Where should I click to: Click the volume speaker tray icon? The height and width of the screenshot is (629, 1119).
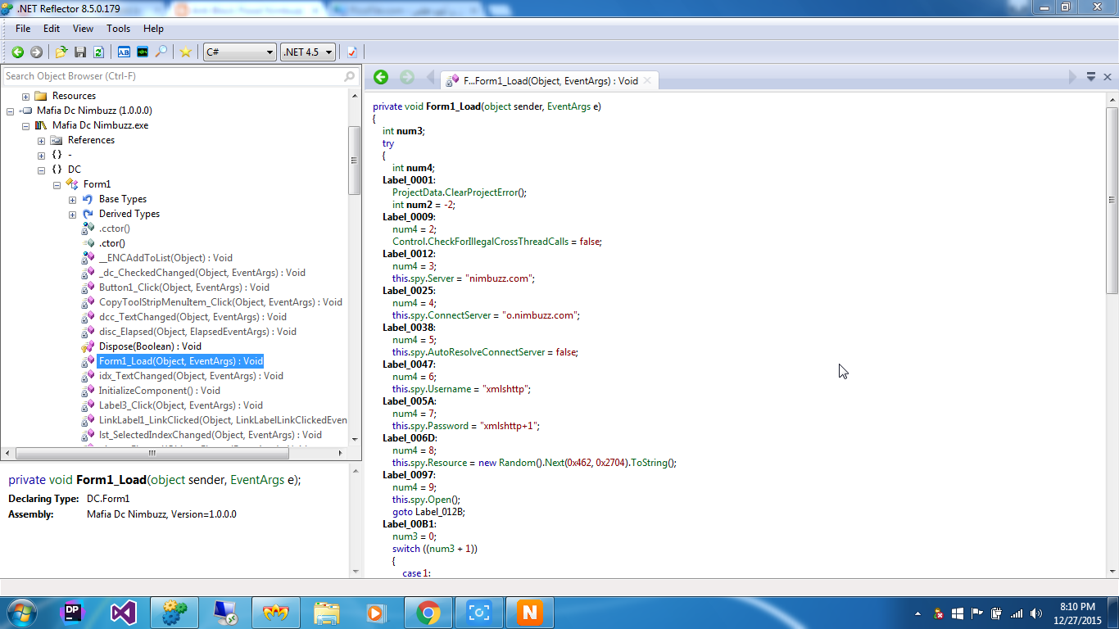click(x=1036, y=613)
